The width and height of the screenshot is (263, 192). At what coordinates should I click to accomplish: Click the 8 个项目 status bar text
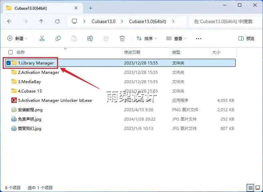[13, 188]
